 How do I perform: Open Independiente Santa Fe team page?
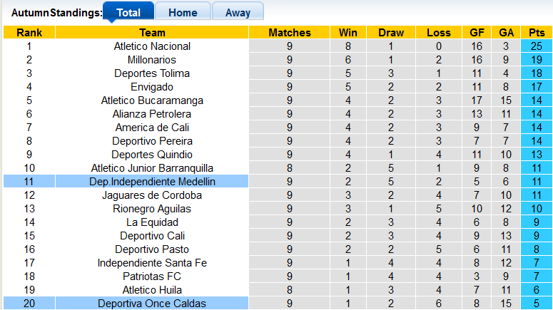pos(152,263)
